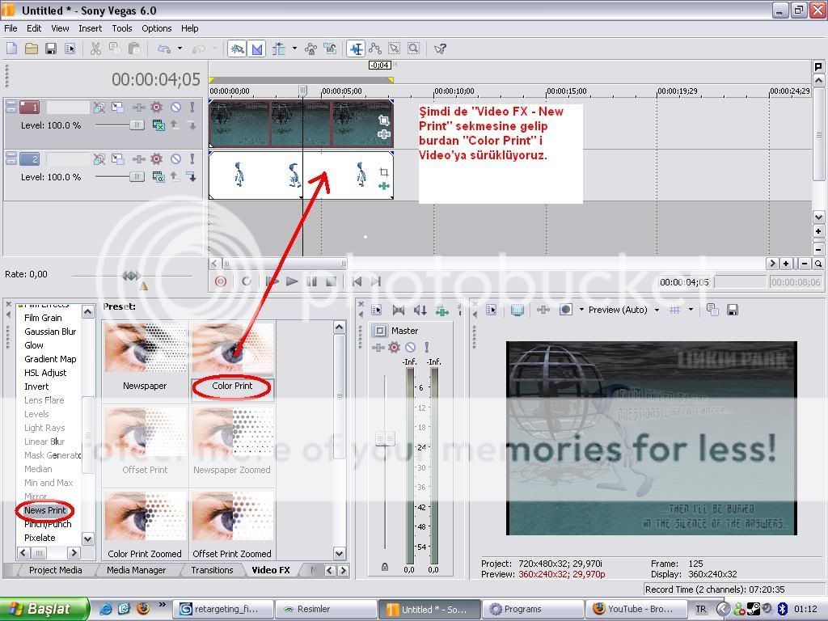The height and width of the screenshot is (621, 828).
Task: Play the timeline from the transport bar
Action: click(x=292, y=281)
